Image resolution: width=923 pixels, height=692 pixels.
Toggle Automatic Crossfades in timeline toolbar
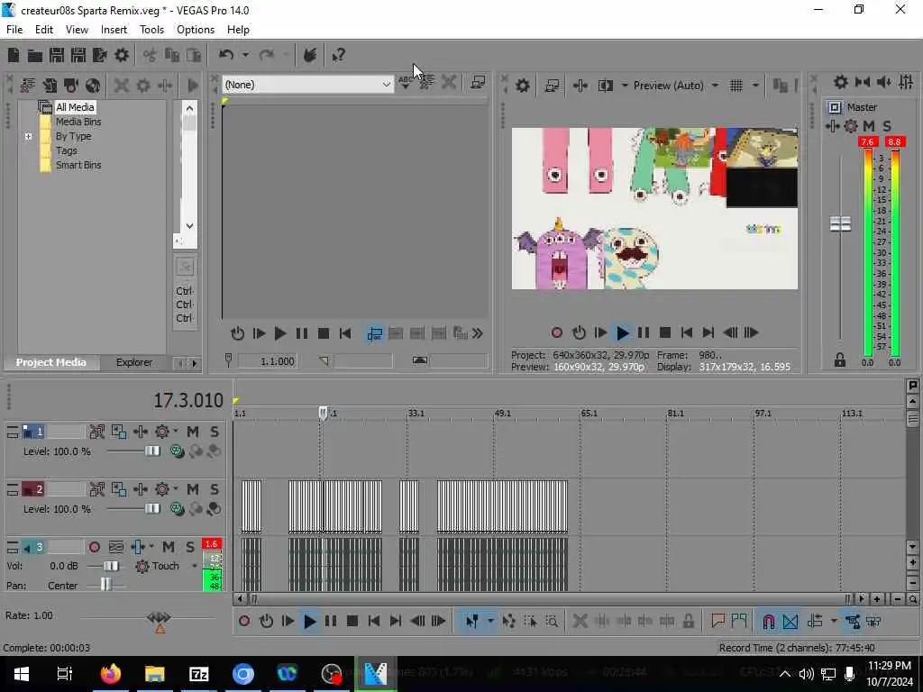(x=790, y=622)
